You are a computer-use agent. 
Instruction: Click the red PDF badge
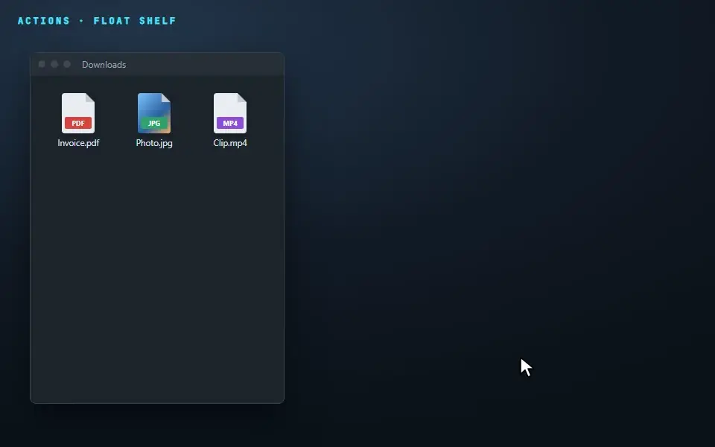tap(78, 123)
